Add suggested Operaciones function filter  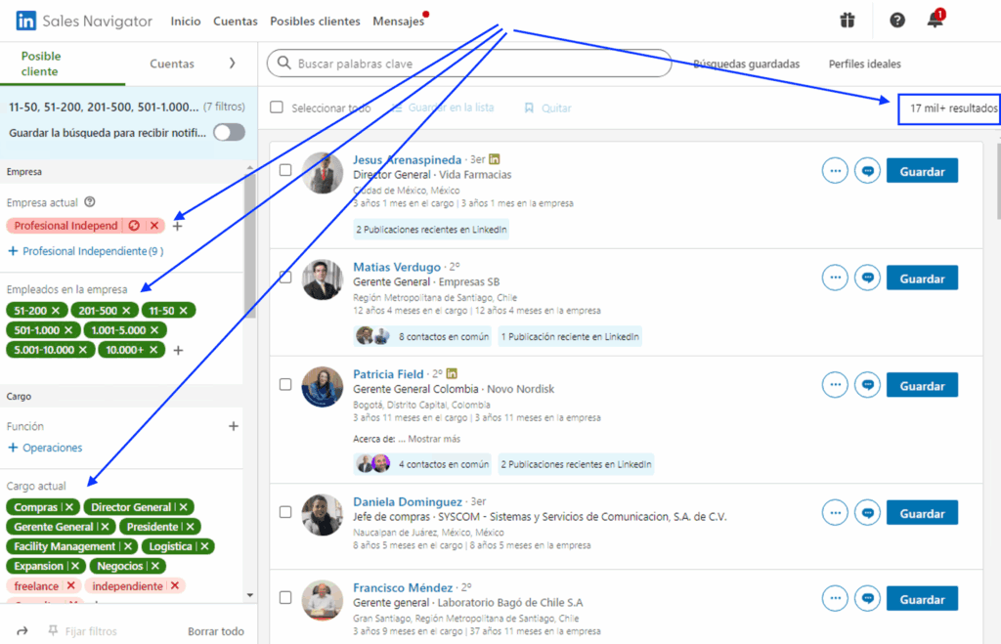45,448
